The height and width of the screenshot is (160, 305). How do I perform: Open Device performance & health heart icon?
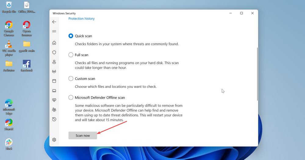pyautogui.click(x=54, y=100)
